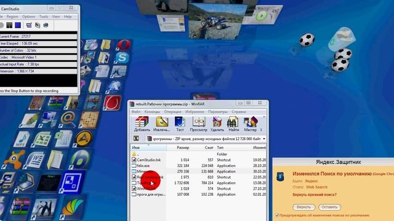This screenshot has width=394, height=221.
Task: Open the Команды menu in WinRAR
Action: pyautogui.click(x=152, y=112)
